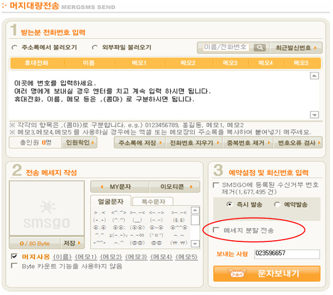
Task: Click the magnifier search icon
Action: point(260,47)
